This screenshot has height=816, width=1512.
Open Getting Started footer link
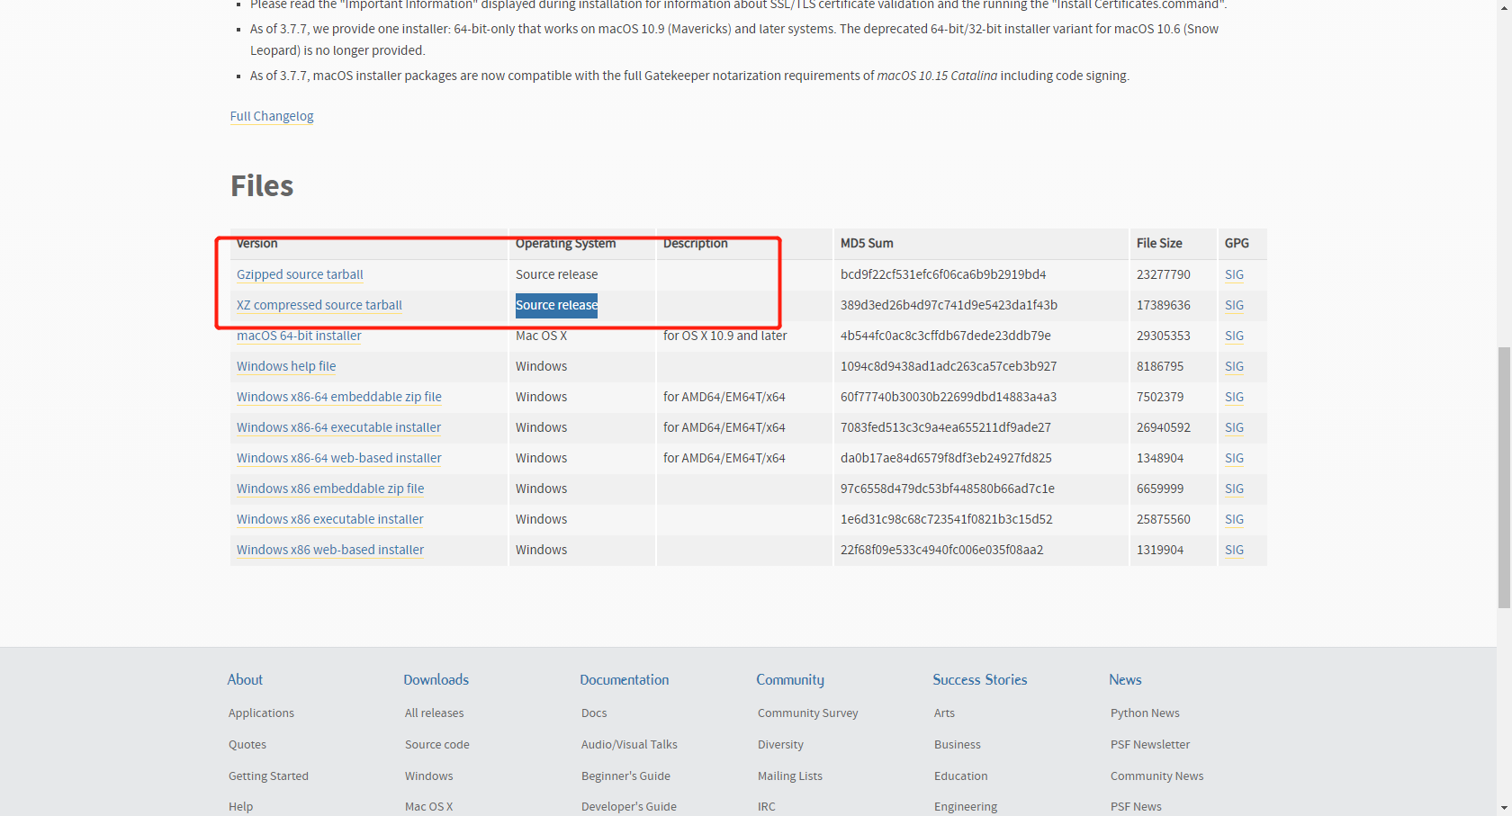[268, 776]
